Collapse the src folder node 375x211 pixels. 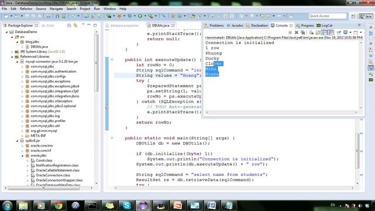12,37
